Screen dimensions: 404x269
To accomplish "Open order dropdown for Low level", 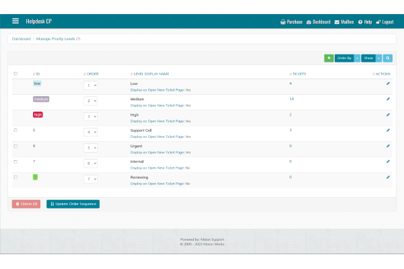I will click(x=90, y=85).
